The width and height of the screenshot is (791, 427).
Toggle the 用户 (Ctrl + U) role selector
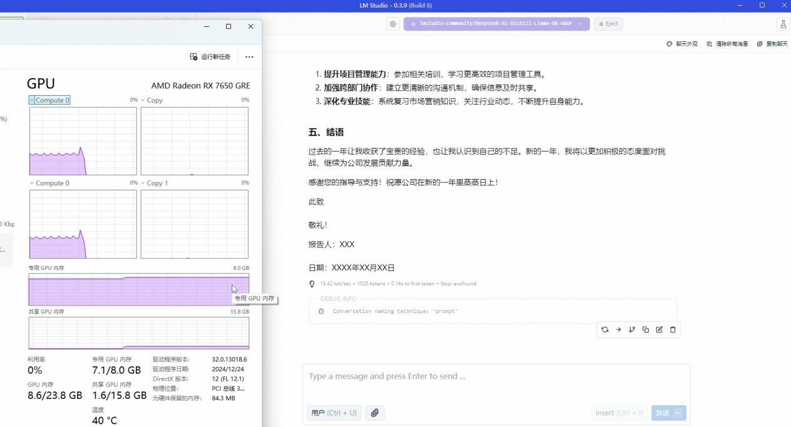pos(334,413)
